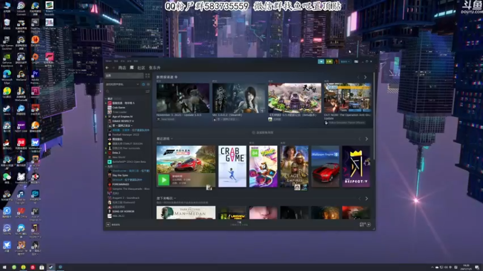
Task: Select Crab Game in library list
Action: click(118, 108)
